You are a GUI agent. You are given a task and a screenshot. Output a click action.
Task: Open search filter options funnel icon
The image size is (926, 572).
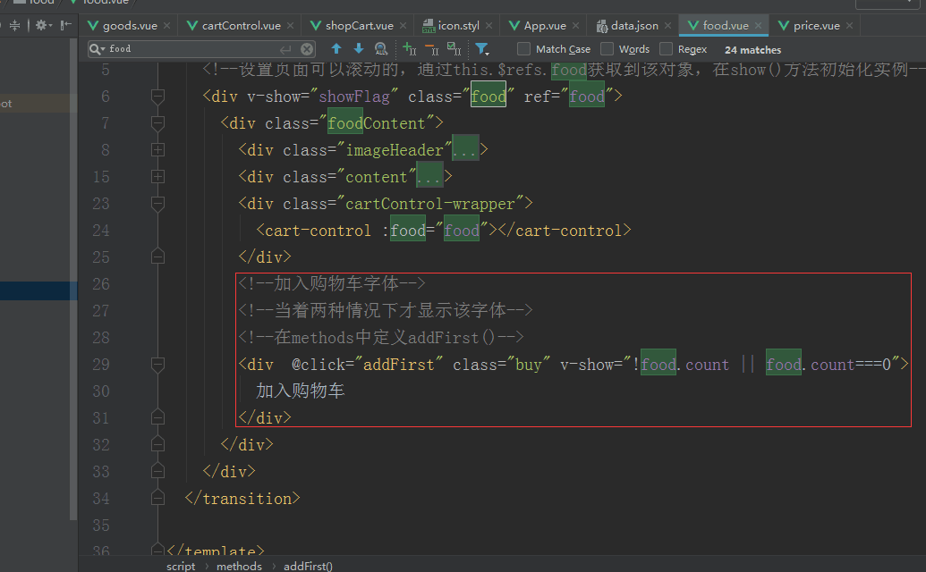[x=482, y=49]
